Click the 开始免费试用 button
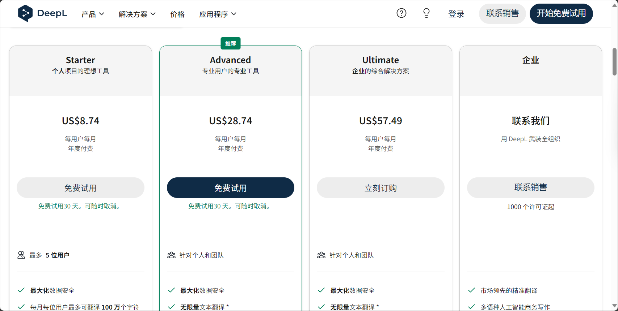This screenshot has width=618, height=311. click(561, 14)
